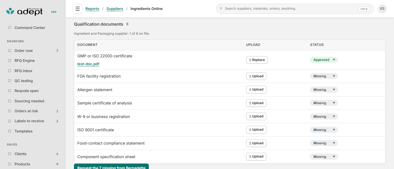Viewport: 394px width, 169px height.
Task: Click the Ctrl K shortcut badge
Action: coord(364,9)
